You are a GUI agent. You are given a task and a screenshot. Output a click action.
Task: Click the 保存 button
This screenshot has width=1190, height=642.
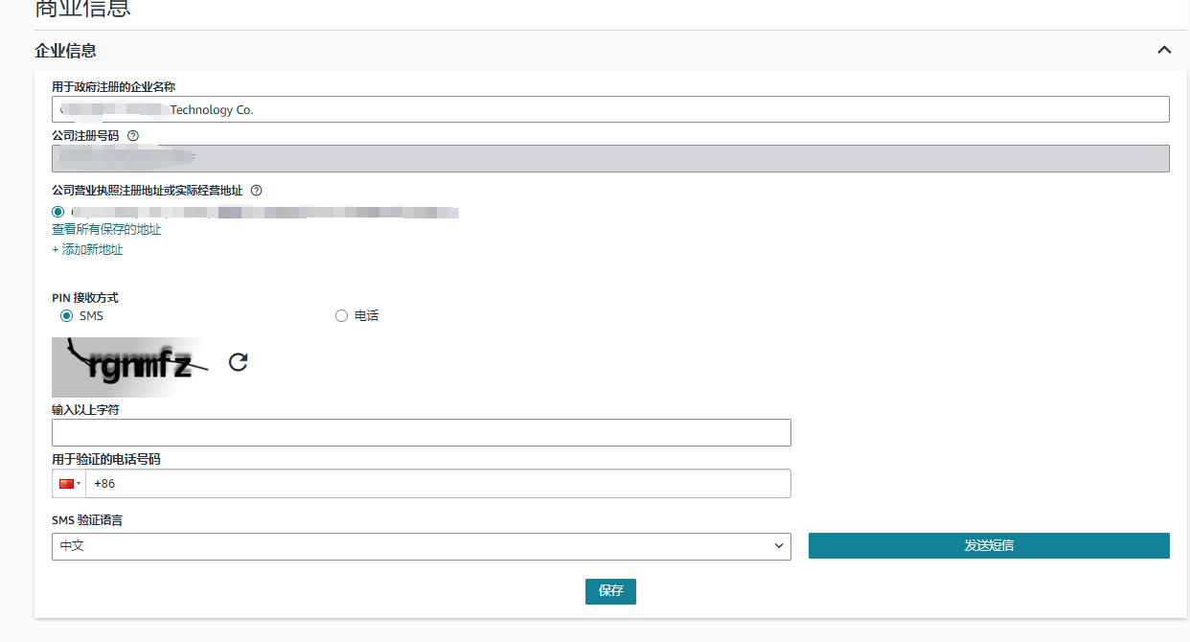coord(610,591)
